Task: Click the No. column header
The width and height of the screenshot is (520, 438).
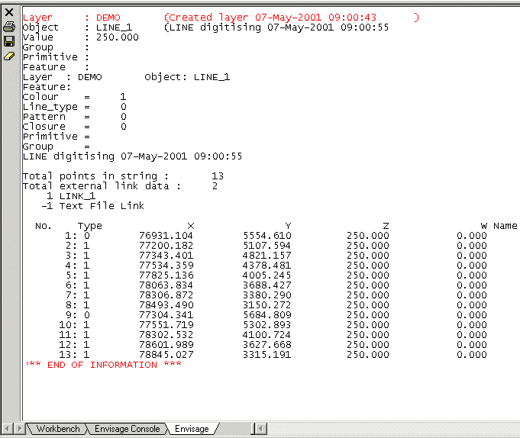Action: pos(43,226)
